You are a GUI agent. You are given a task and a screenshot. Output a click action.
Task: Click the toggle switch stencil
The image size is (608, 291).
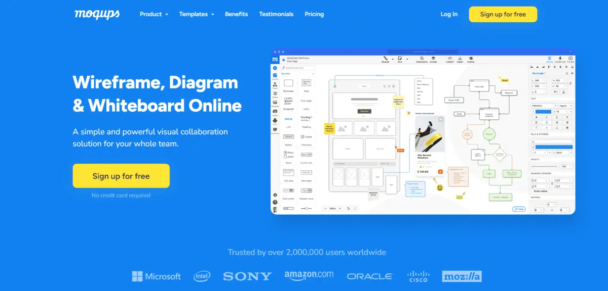288,208
